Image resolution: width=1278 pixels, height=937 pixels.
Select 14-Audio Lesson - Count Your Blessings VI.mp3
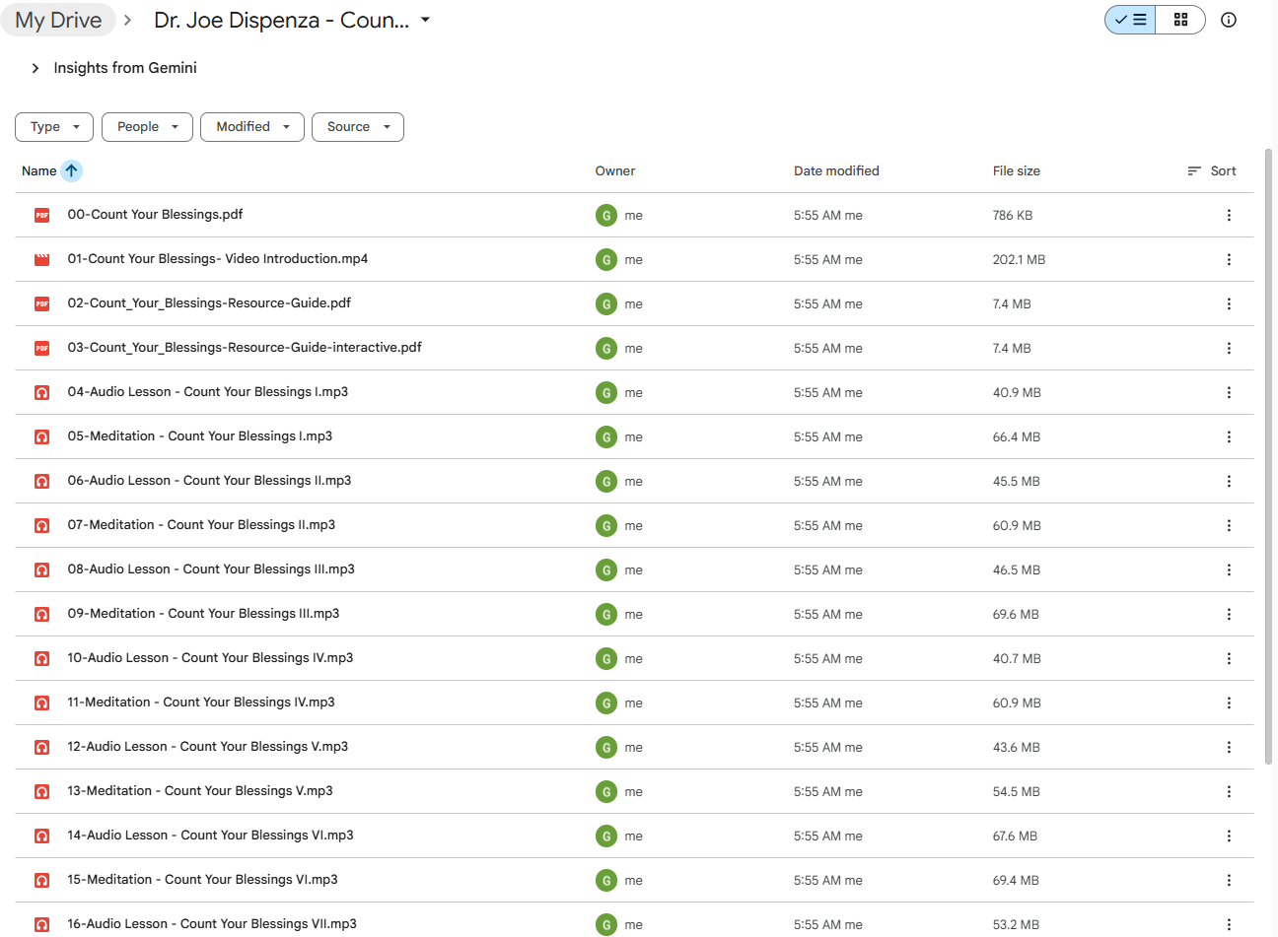pos(210,835)
